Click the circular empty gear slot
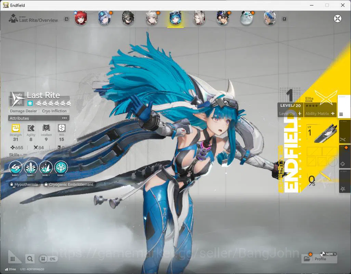The width and height of the screenshot is (351, 274). (x=333, y=161)
